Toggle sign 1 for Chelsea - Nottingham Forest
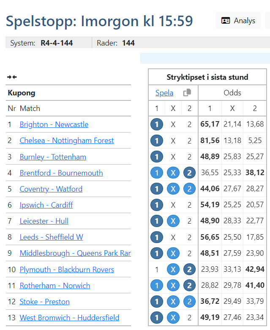 tap(157, 141)
